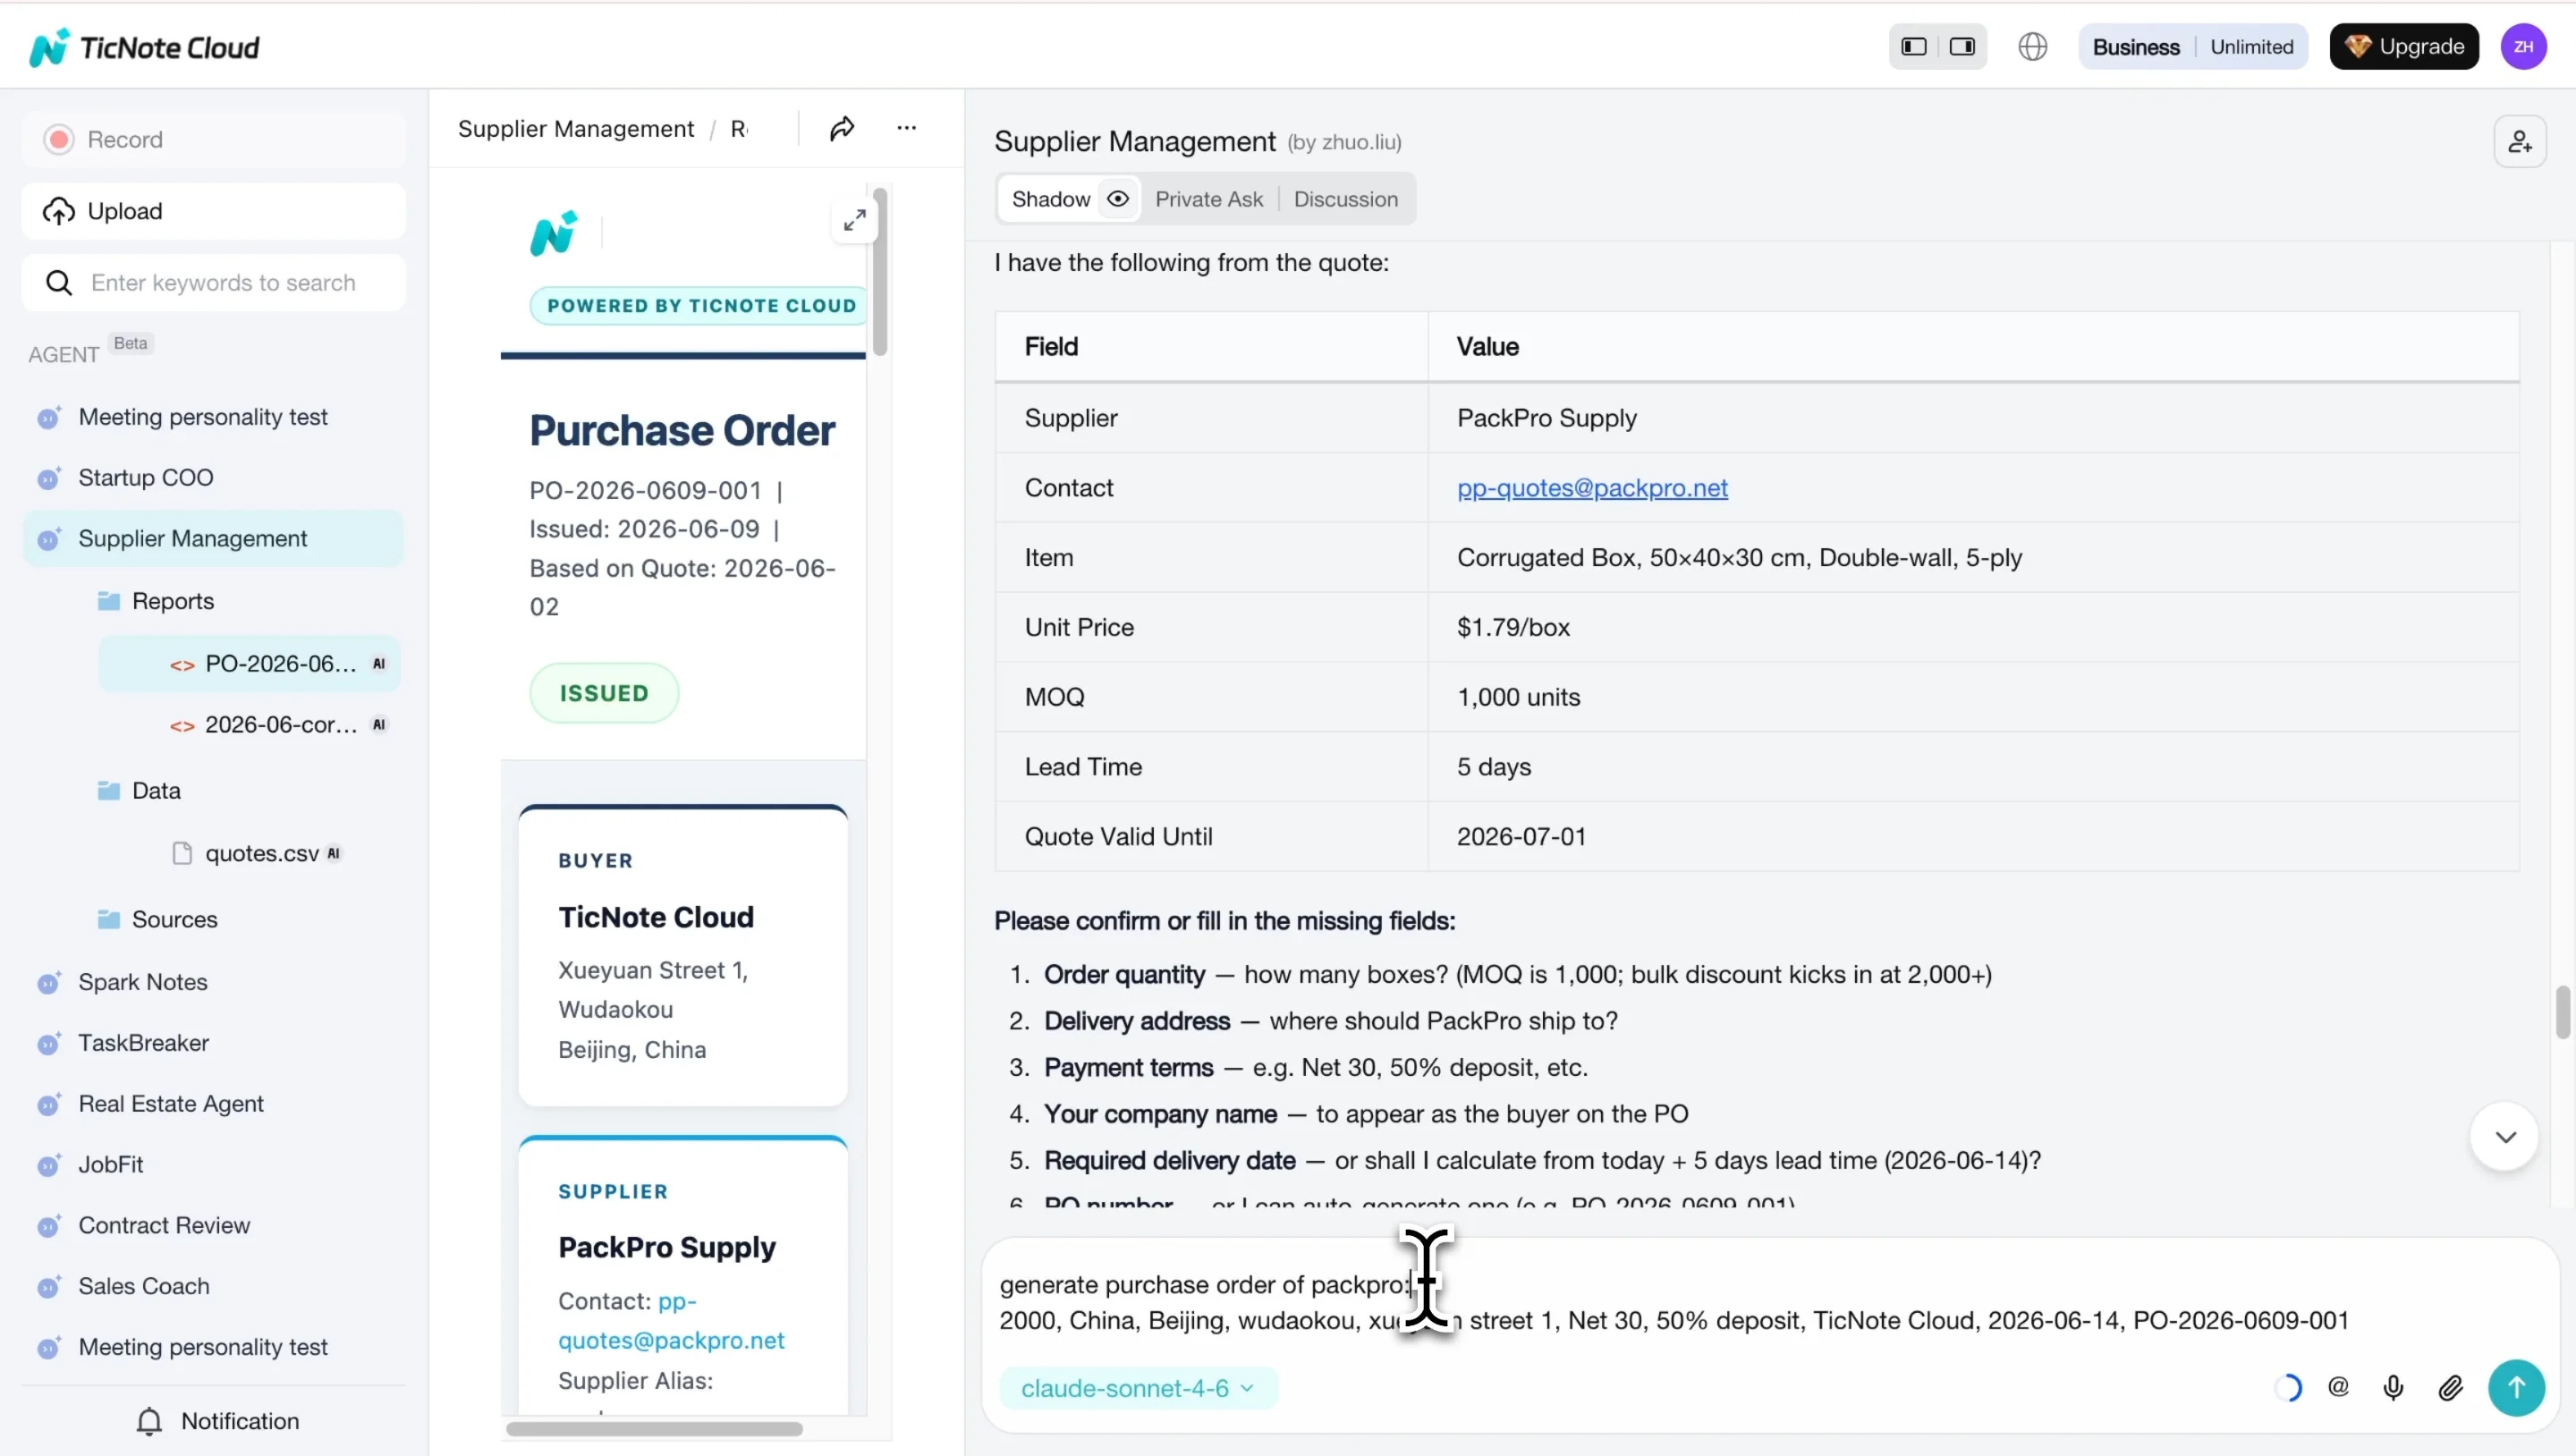Expand the Sources folder
Screen dimensions: 2576x1456
click(x=174, y=920)
